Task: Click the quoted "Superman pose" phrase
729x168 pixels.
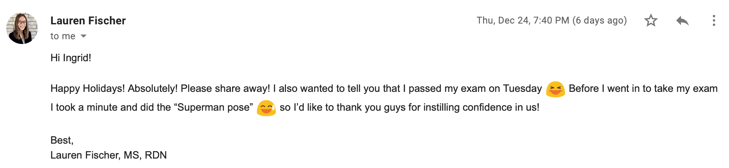Action: click(215, 108)
